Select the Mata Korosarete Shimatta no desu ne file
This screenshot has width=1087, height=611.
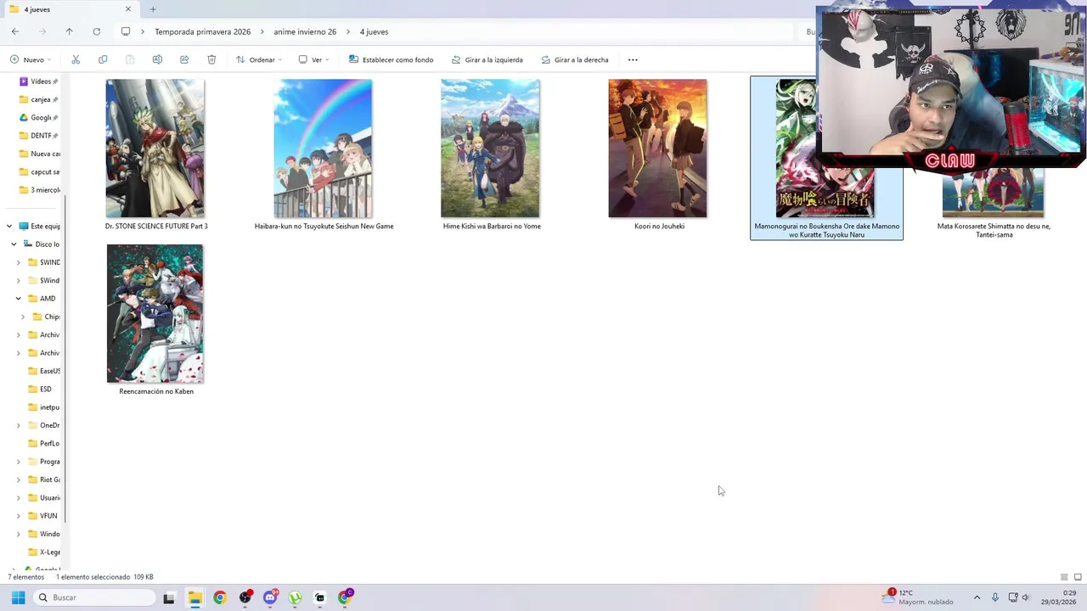coord(994,230)
